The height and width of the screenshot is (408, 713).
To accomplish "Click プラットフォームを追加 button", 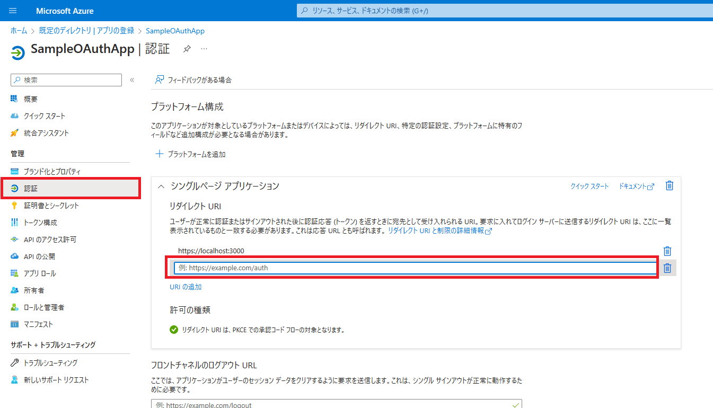I will 191,154.
